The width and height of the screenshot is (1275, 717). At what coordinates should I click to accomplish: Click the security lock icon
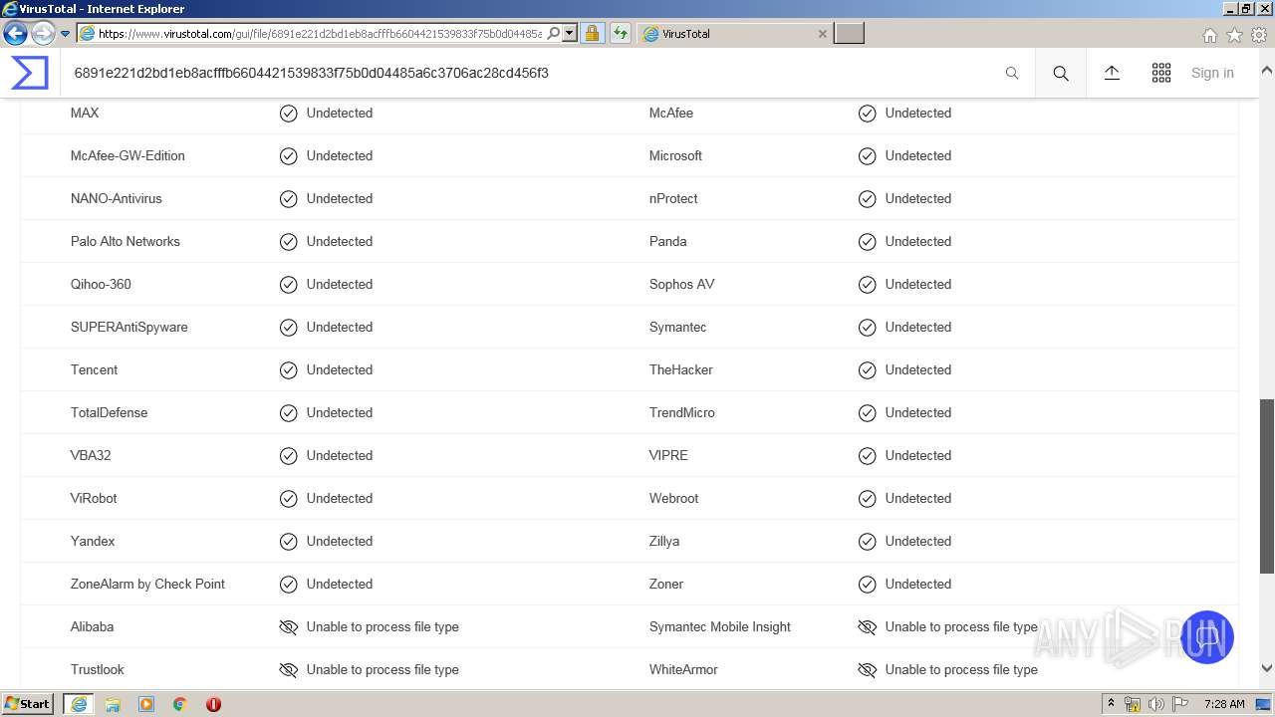(592, 33)
